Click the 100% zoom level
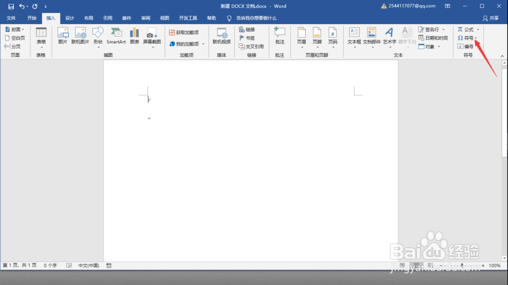The height and width of the screenshot is (285, 508). point(494,266)
